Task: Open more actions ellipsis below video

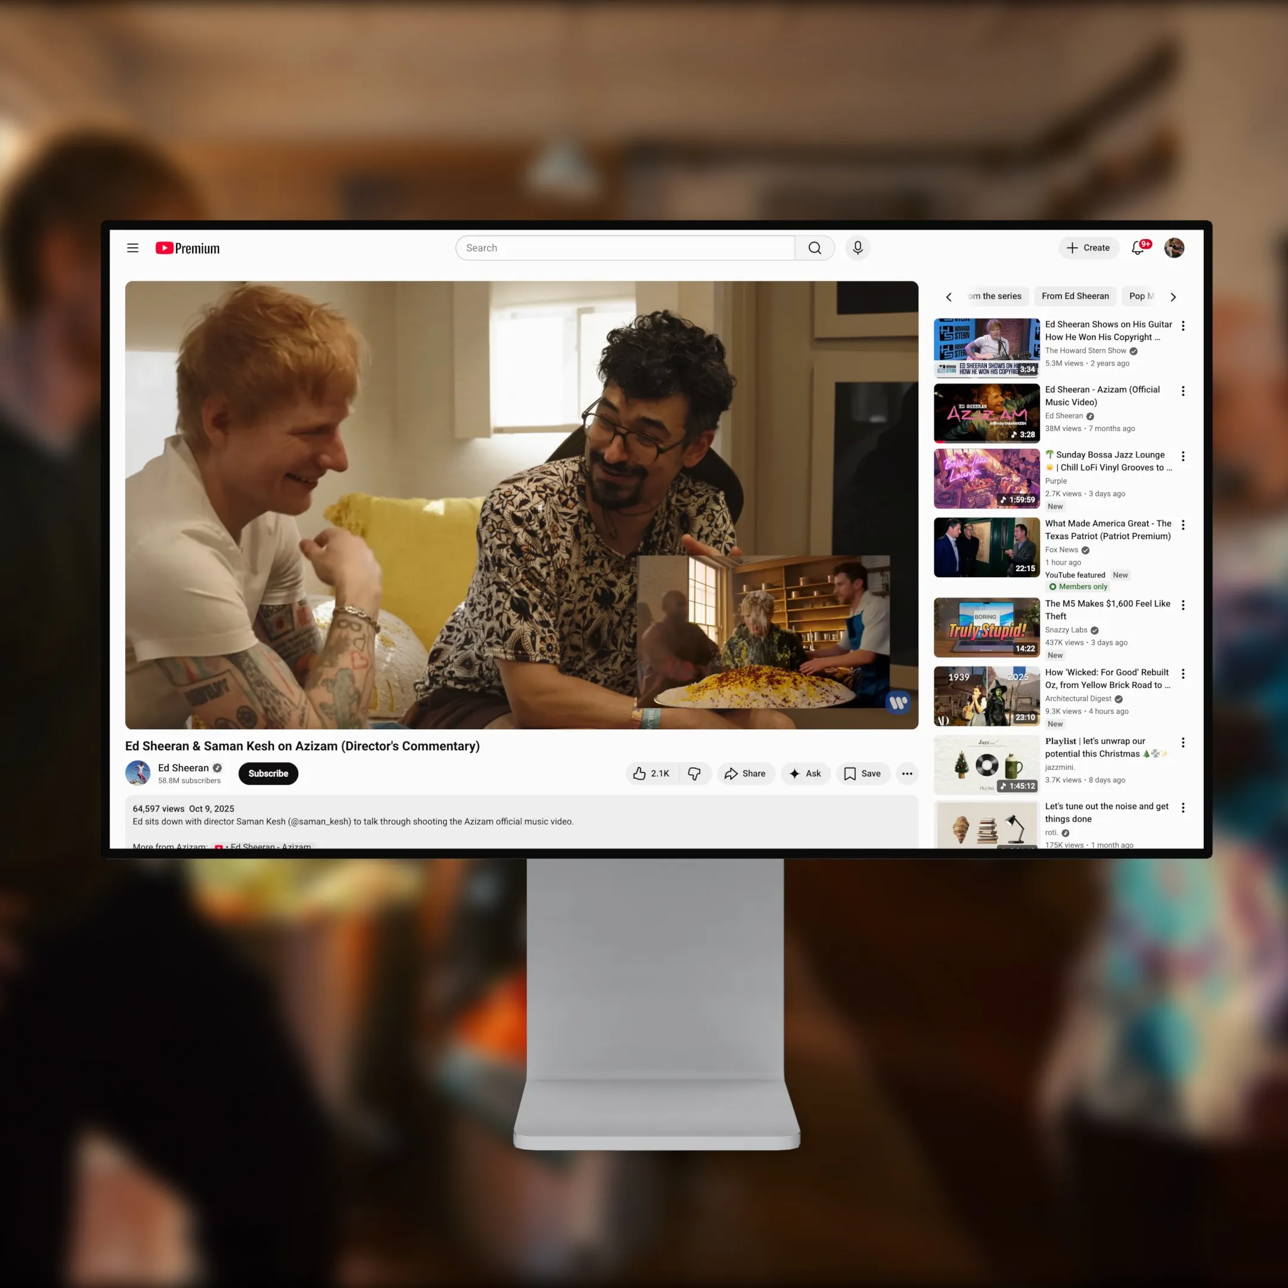Action: 906,773
